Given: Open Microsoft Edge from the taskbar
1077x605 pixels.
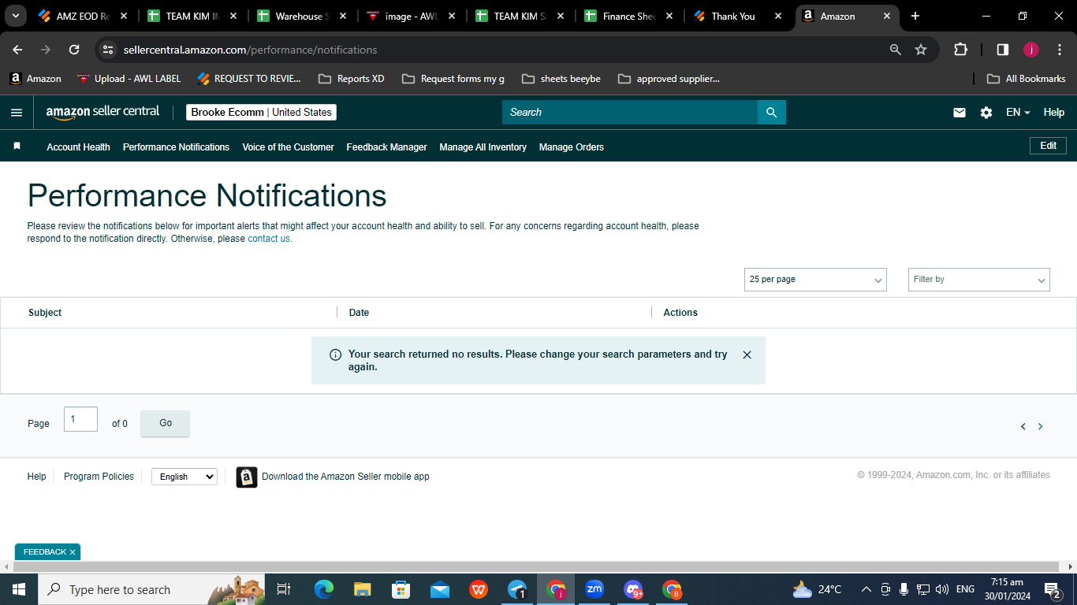Looking at the screenshot, I should click(324, 589).
